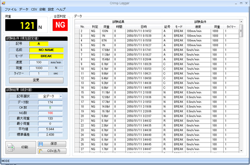Select row 2 with load 133N

tap(157, 31)
